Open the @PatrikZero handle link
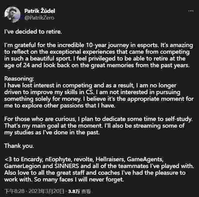This screenshot has width=199, height=197. click(39, 18)
